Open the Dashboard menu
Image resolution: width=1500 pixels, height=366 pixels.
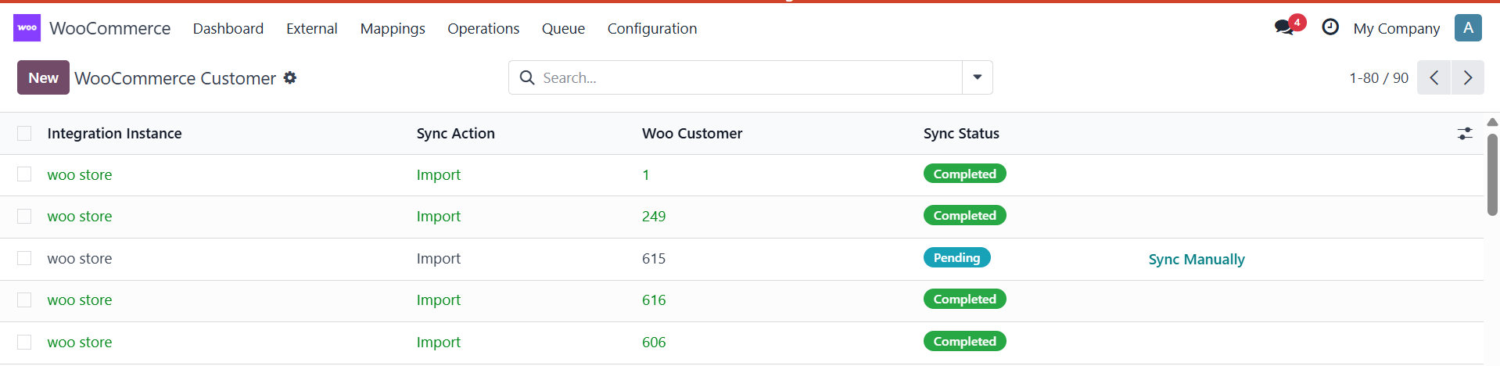click(228, 28)
